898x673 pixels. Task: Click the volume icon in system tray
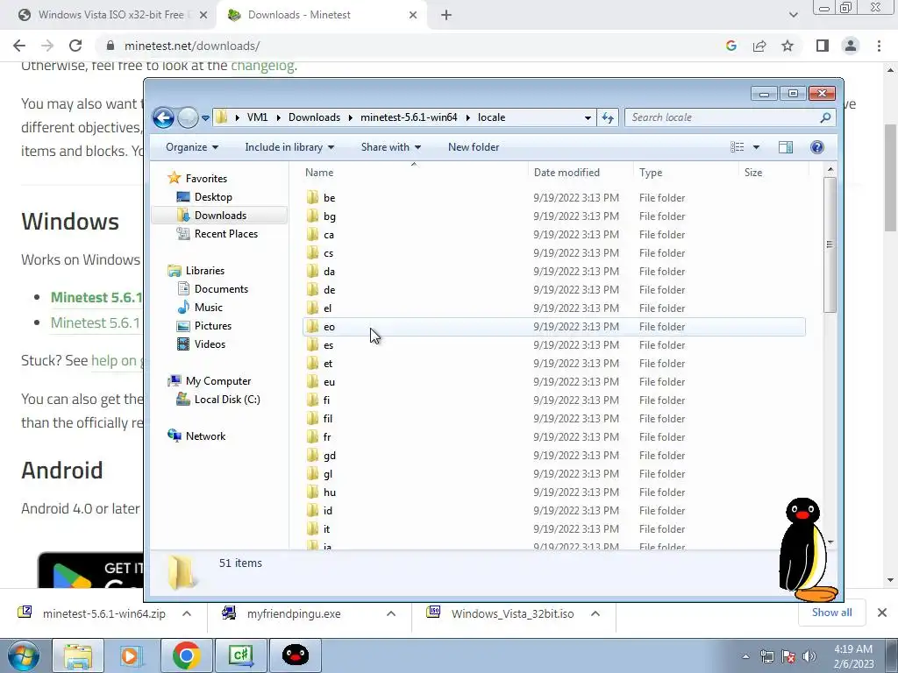point(809,656)
